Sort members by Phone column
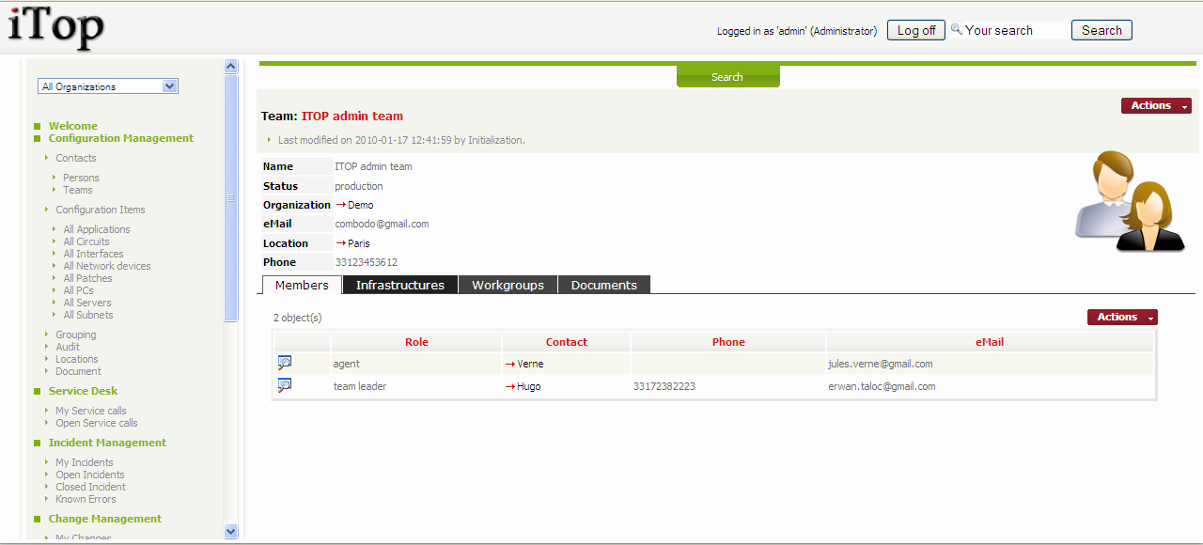Viewport: 1203px width, 545px height. pyautogui.click(x=728, y=342)
